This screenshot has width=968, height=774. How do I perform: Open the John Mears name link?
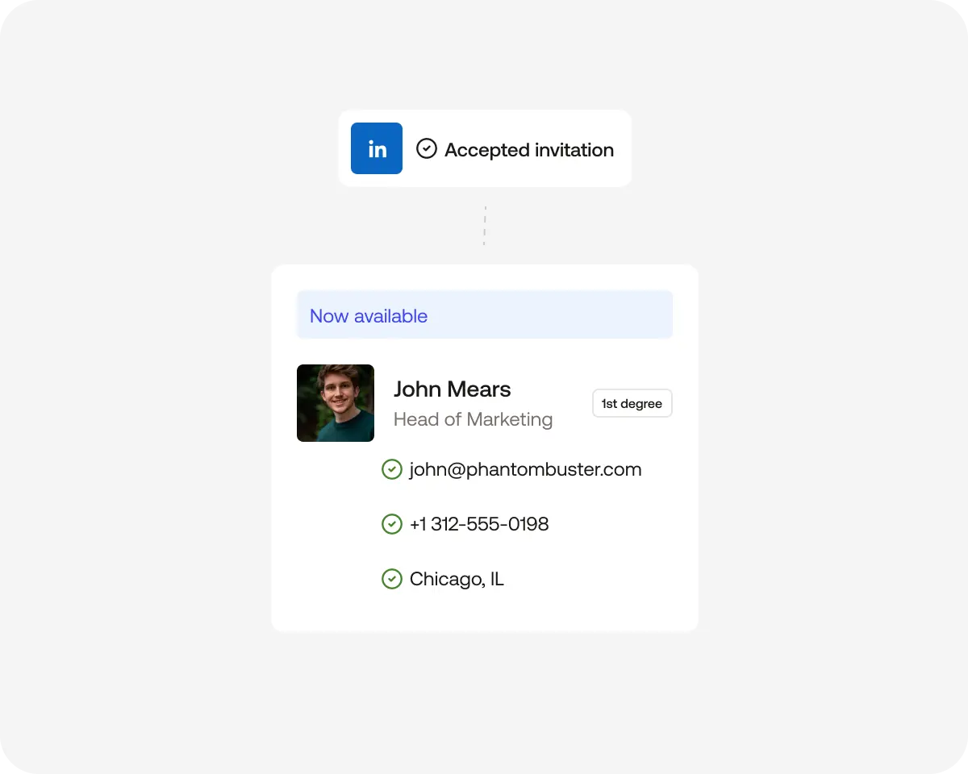pos(452,389)
